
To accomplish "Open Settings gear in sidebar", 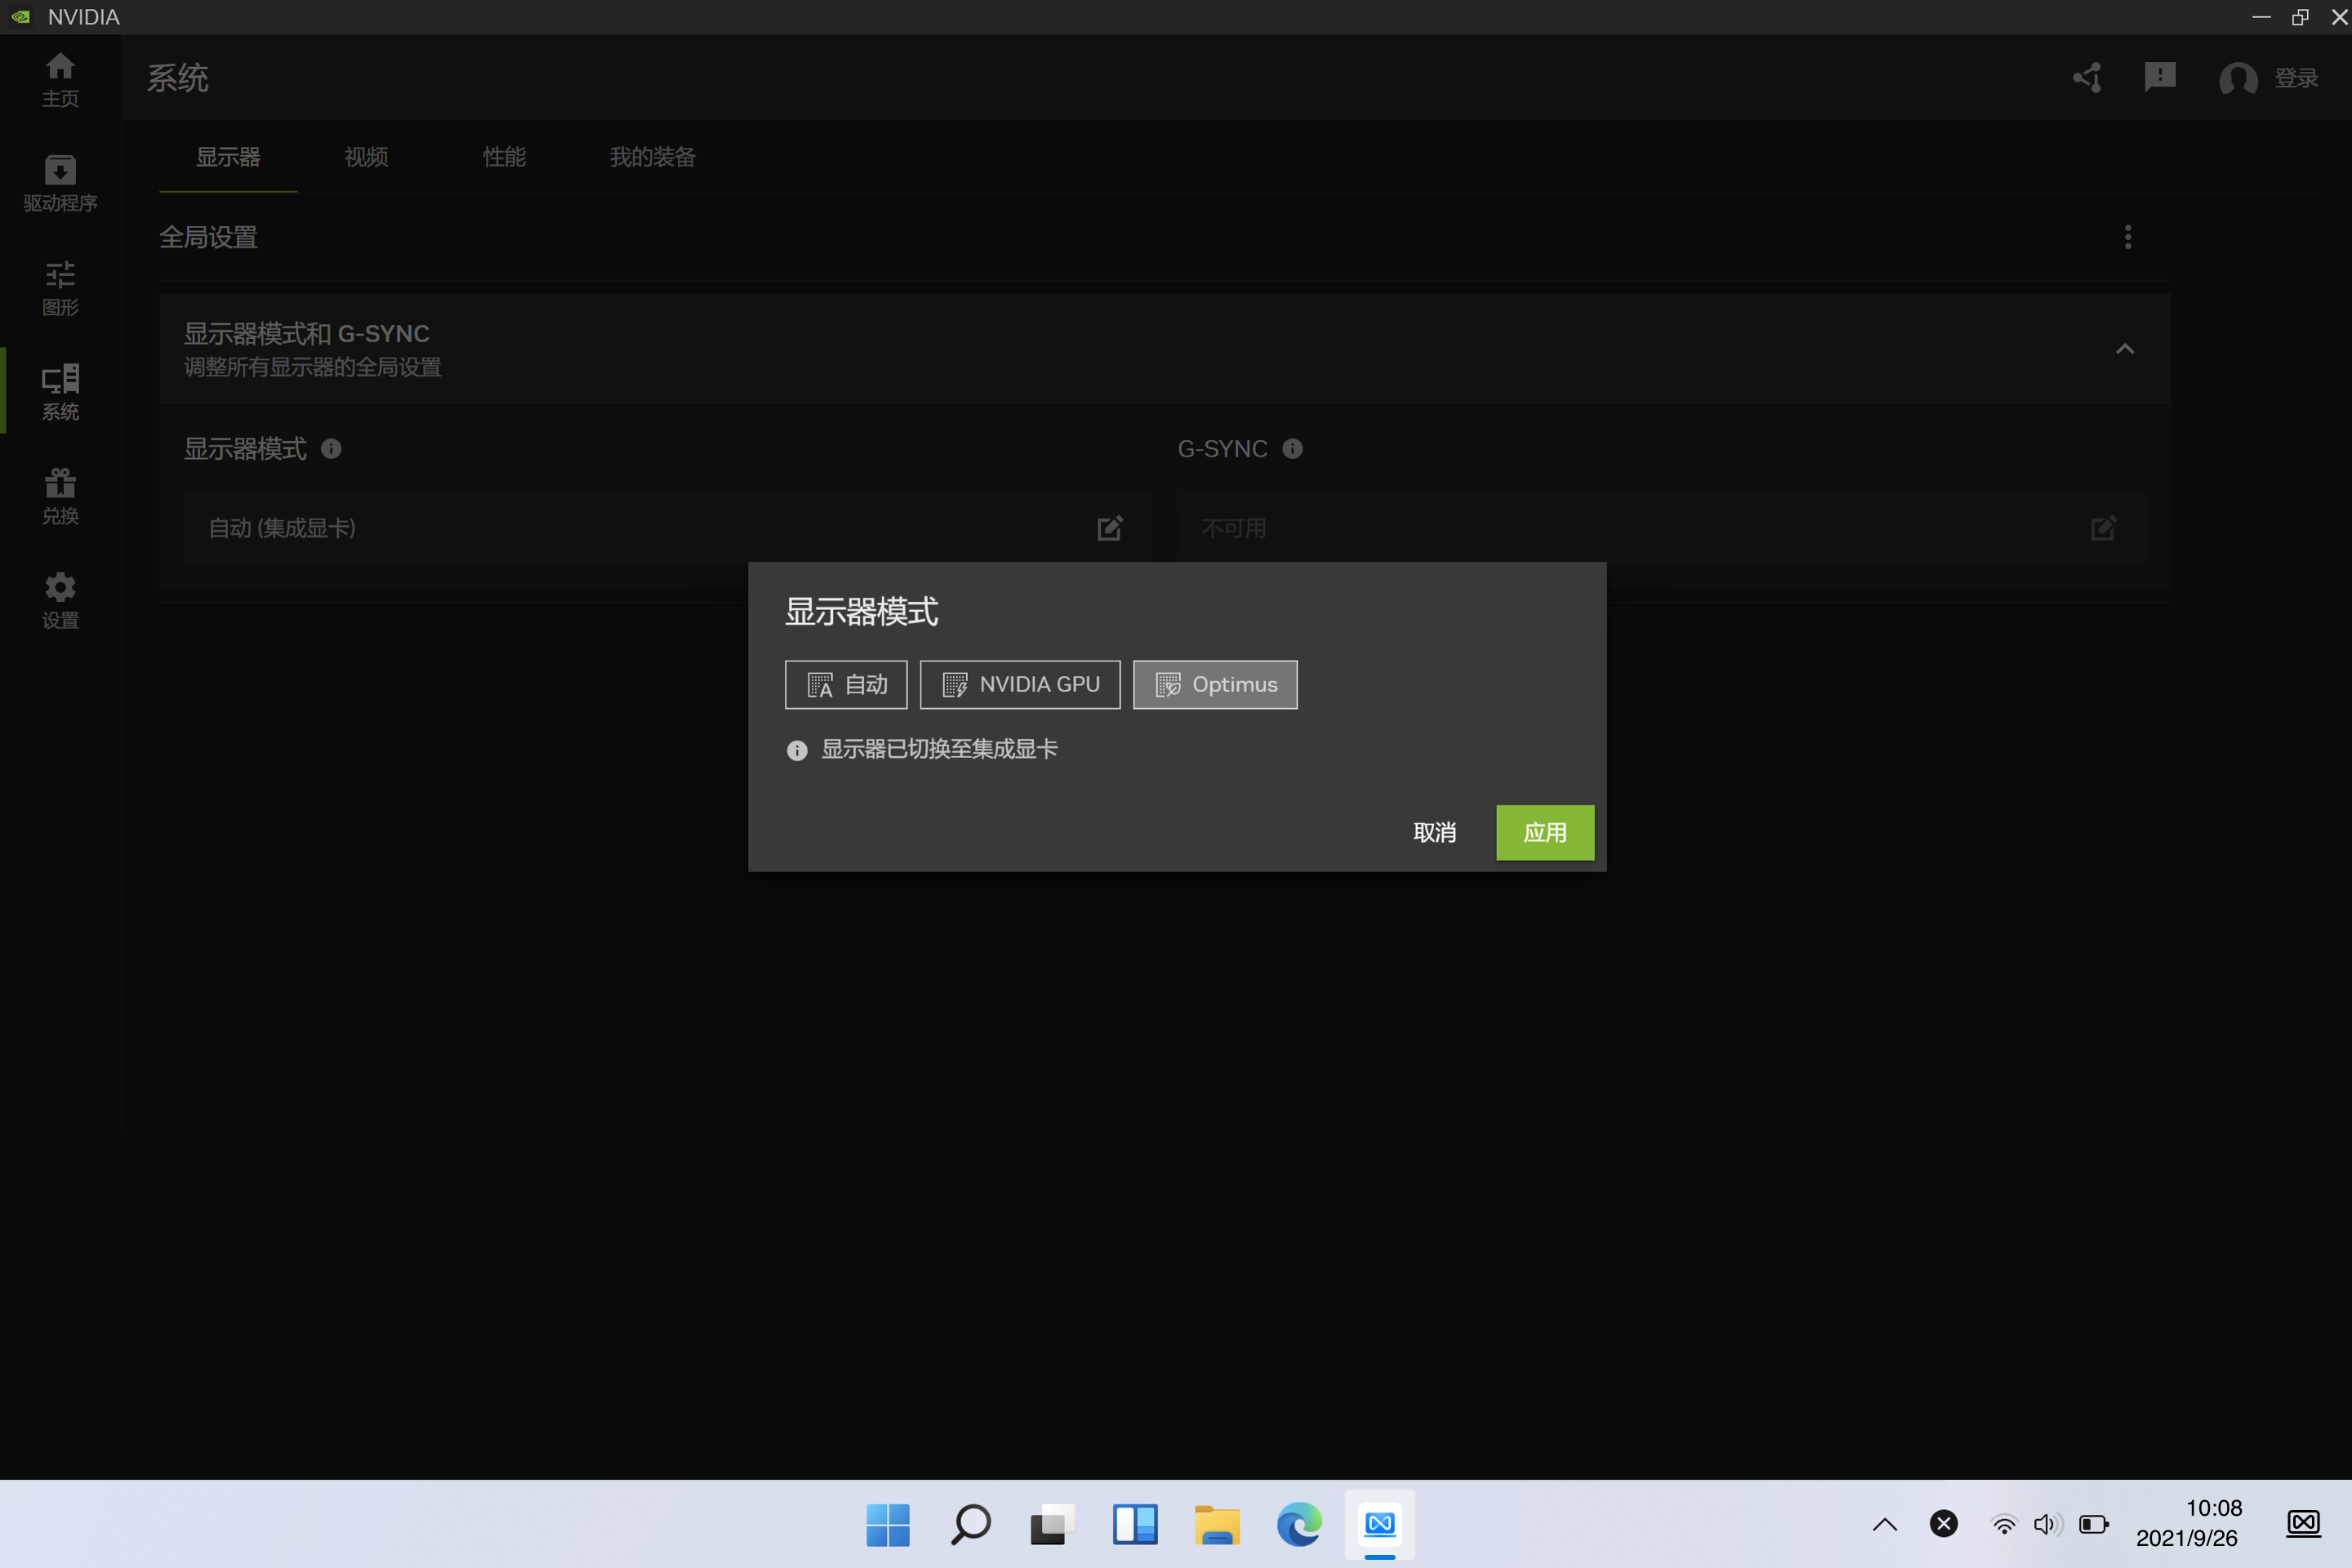I will point(60,600).
